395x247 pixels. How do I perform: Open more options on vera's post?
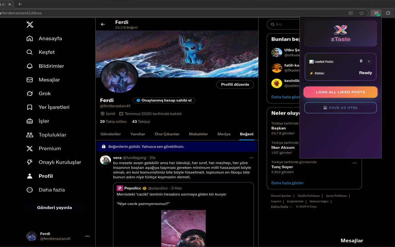point(251,158)
